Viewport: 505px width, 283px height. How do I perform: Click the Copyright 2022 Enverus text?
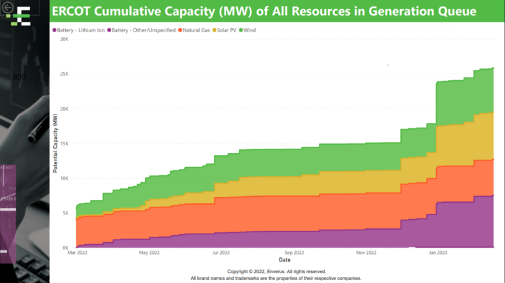point(277,271)
